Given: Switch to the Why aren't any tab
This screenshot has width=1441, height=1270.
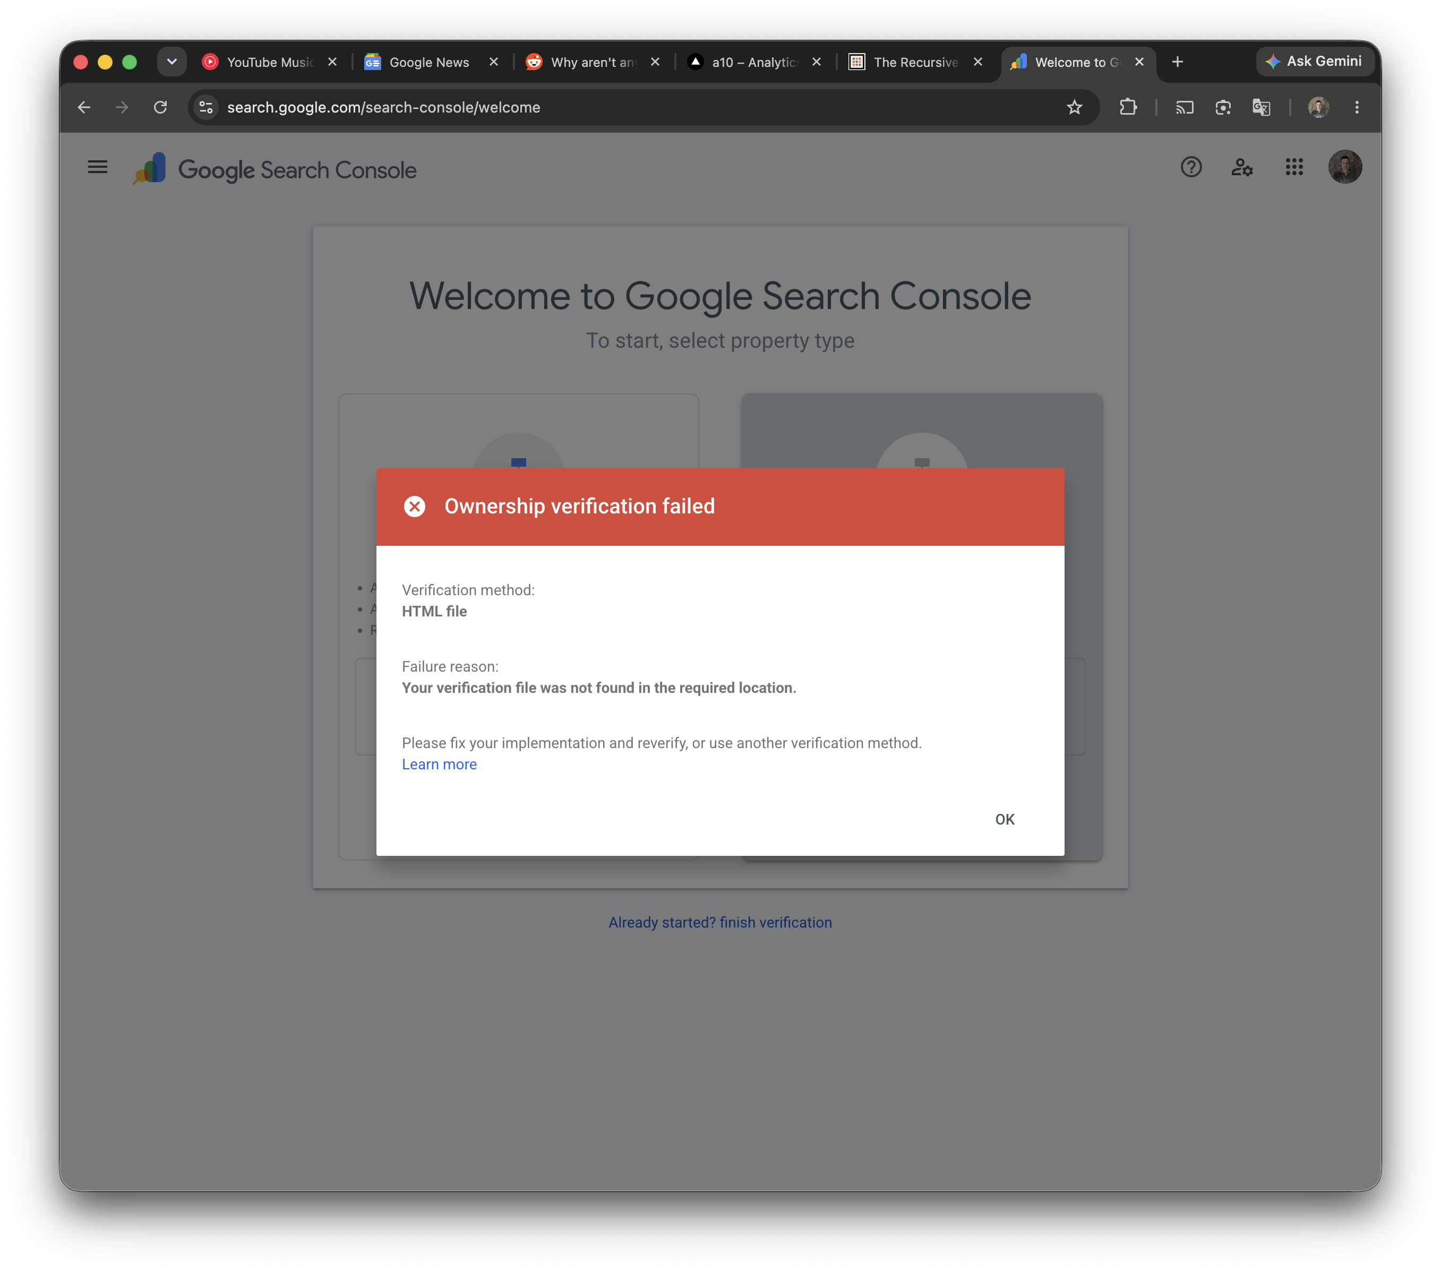Looking at the screenshot, I should 591,62.
